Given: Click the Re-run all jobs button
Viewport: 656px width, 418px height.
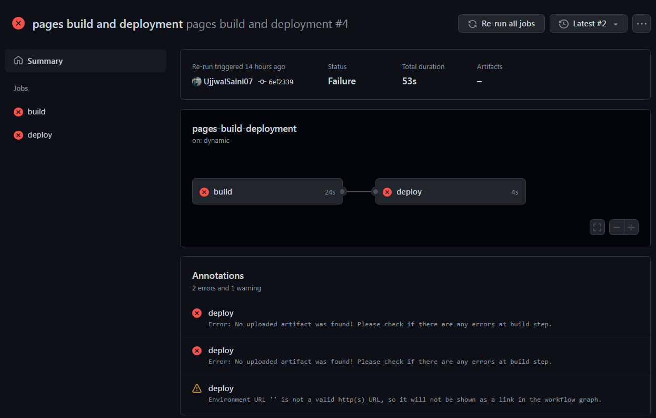Looking at the screenshot, I should 501,23.
